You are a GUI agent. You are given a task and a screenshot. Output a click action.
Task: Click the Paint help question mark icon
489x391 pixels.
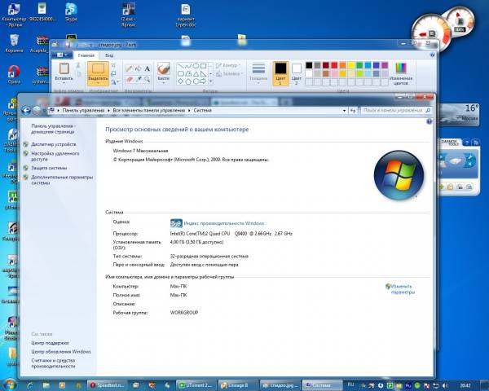coord(432,55)
